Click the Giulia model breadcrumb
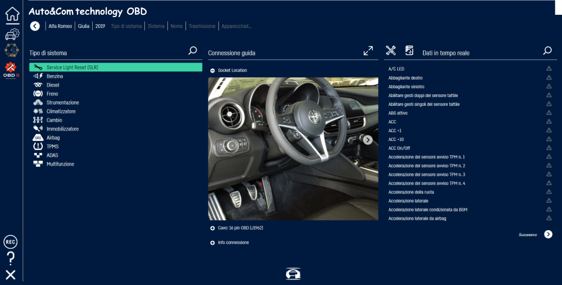The height and width of the screenshot is (285, 562). tap(83, 26)
